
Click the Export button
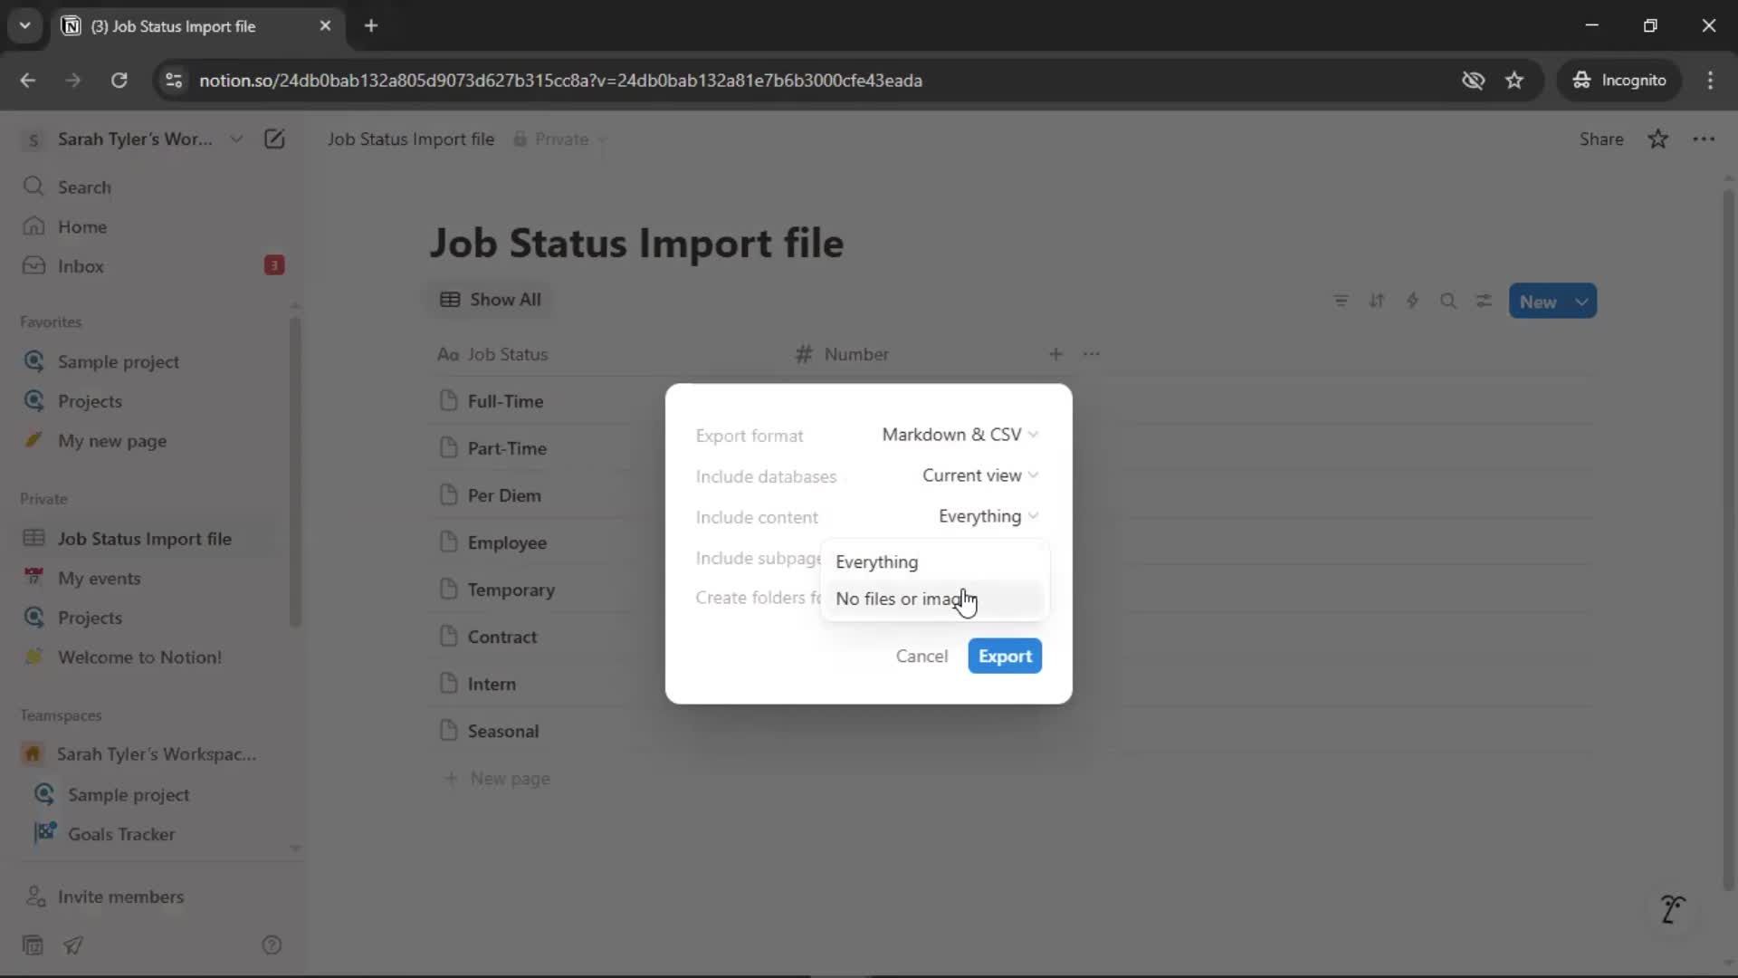coord(1005,657)
